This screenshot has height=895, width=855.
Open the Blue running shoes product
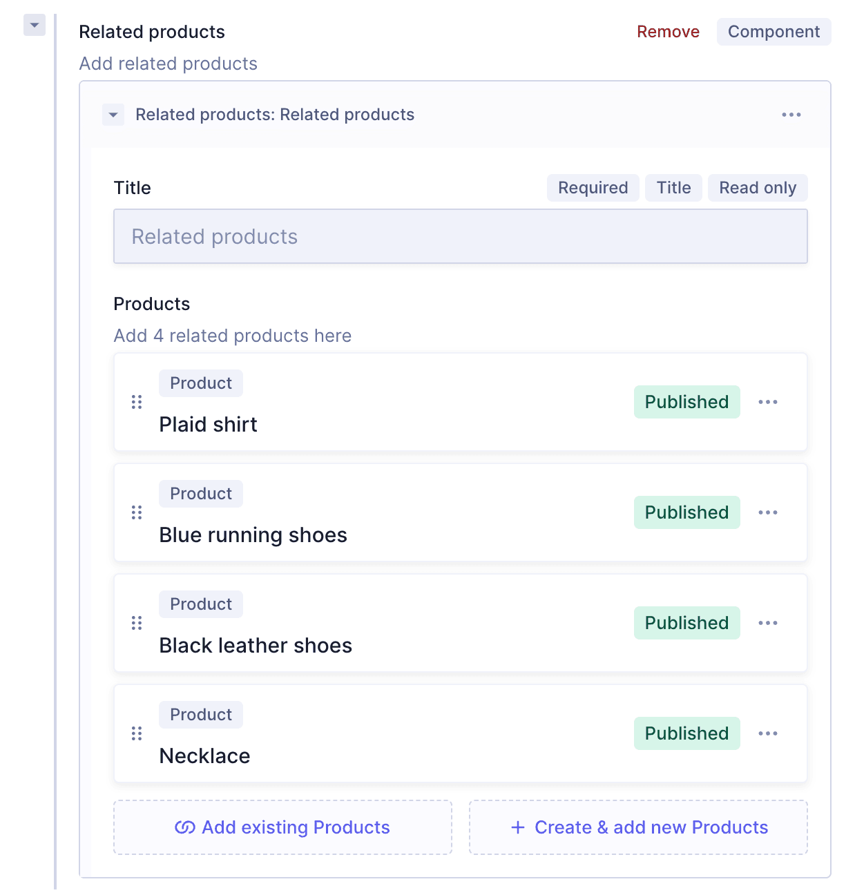click(x=253, y=535)
